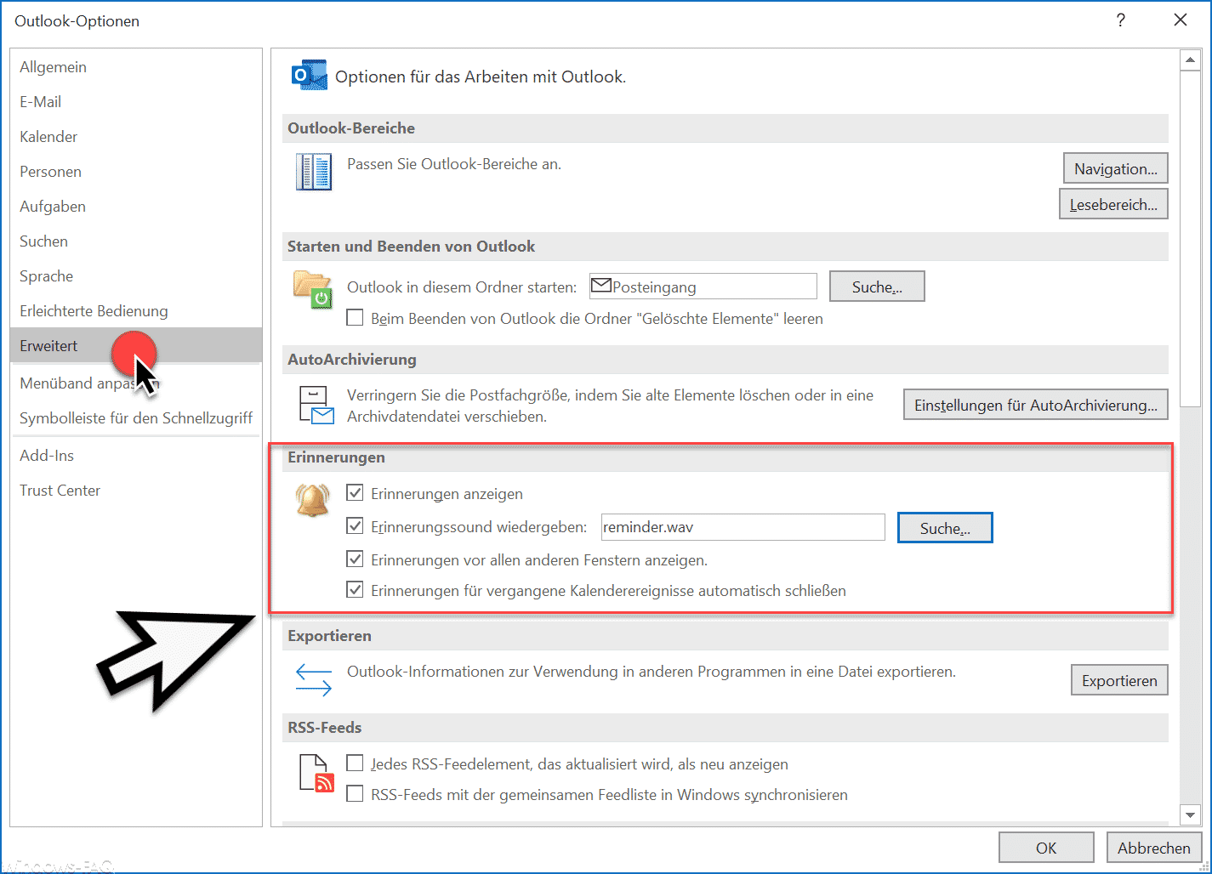Uncheck Erinnerungen anzeigen
The width and height of the screenshot is (1212, 874).
click(355, 492)
